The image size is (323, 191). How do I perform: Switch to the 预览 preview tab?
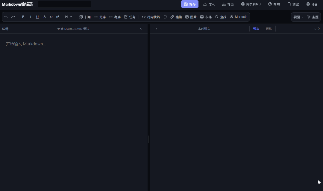(256, 29)
